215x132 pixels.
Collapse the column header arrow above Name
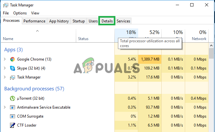point(37,31)
